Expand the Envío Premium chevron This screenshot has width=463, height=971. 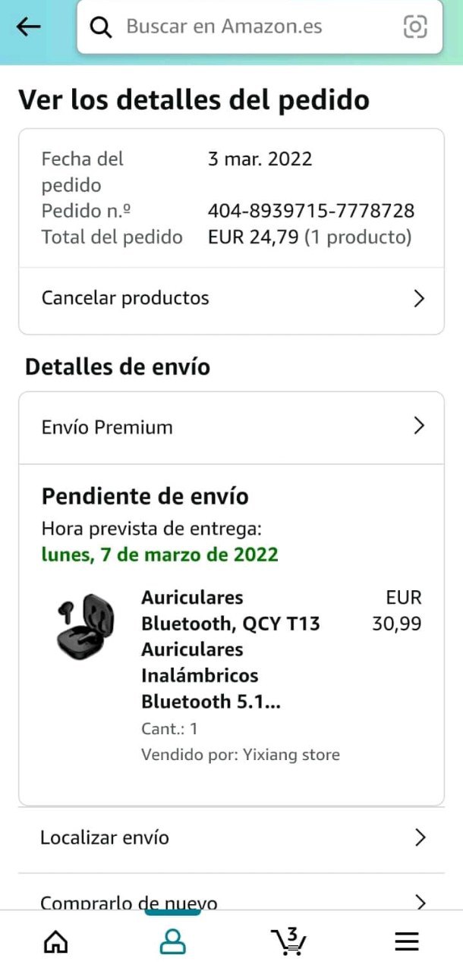[x=419, y=426]
